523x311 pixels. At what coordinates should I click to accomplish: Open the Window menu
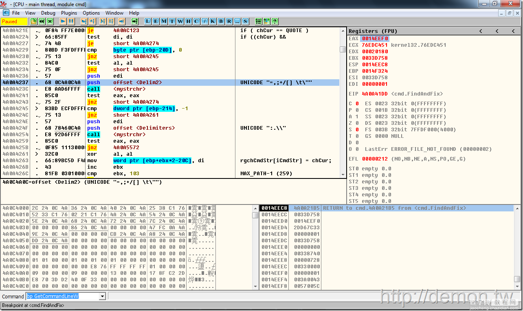114,13
